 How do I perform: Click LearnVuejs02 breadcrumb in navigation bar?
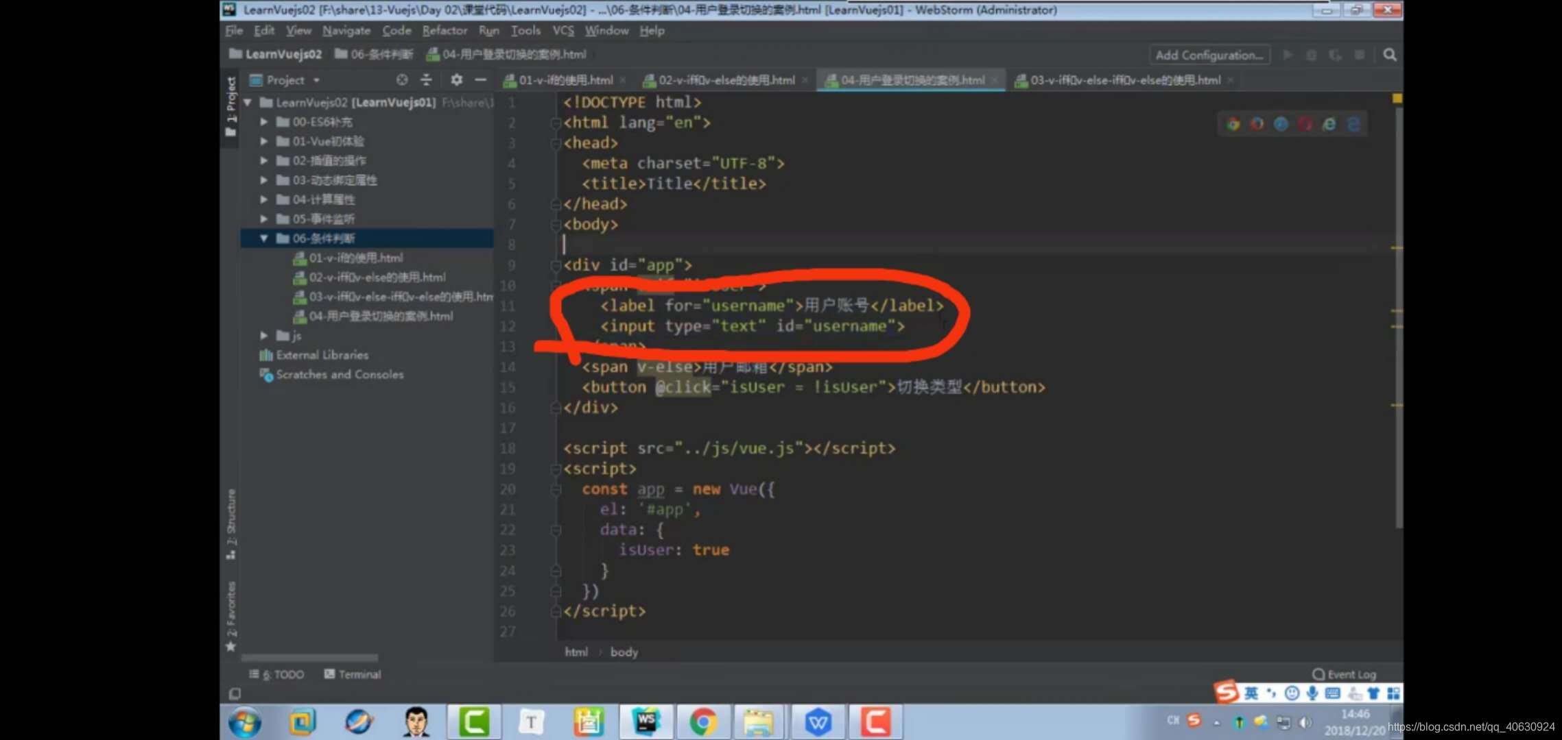[276, 54]
